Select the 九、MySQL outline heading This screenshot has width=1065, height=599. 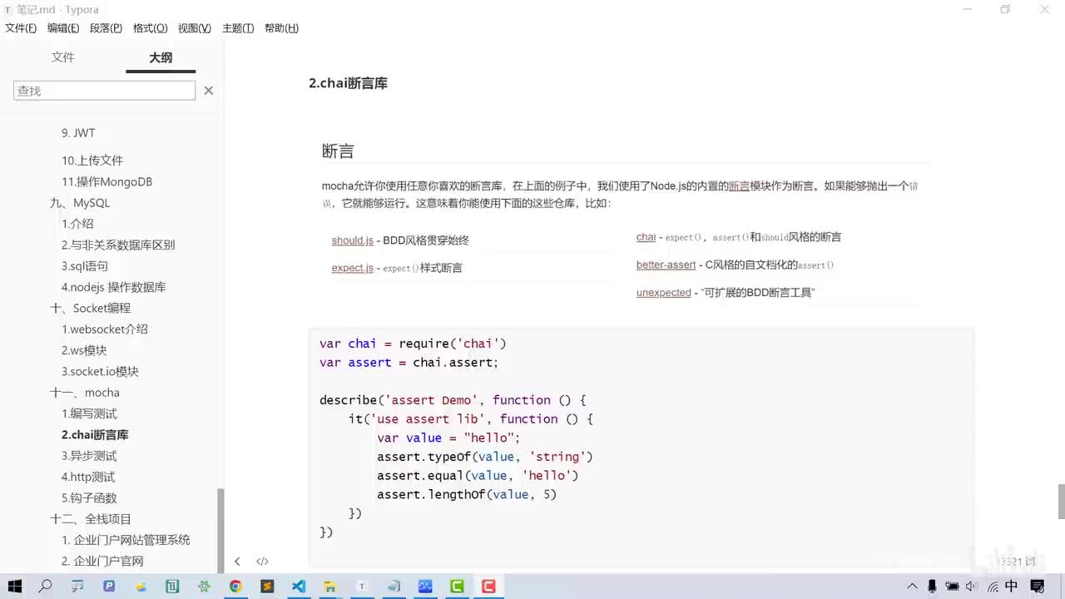pyautogui.click(x=80, y=203)
